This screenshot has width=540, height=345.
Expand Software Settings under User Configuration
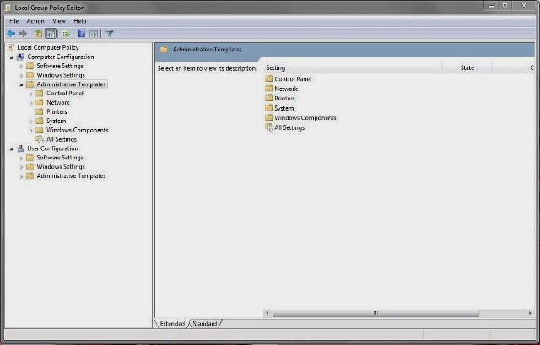tap(21, 158)
